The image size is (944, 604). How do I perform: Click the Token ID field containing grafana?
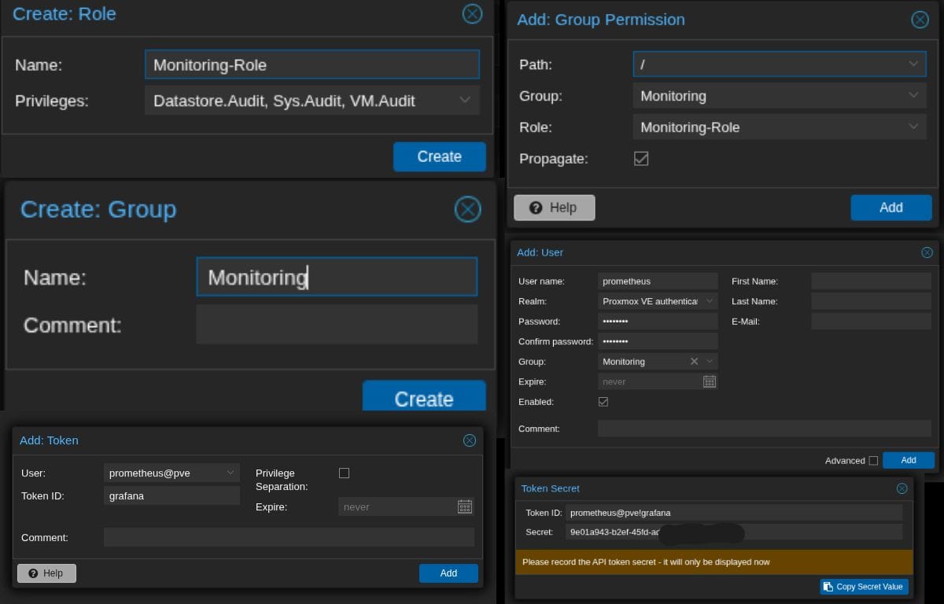tap(171, 495)
